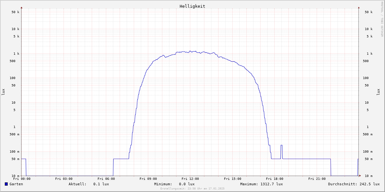
Task: Select the "Minimum: 0.0 lux" value
Action: pos(175,184)
